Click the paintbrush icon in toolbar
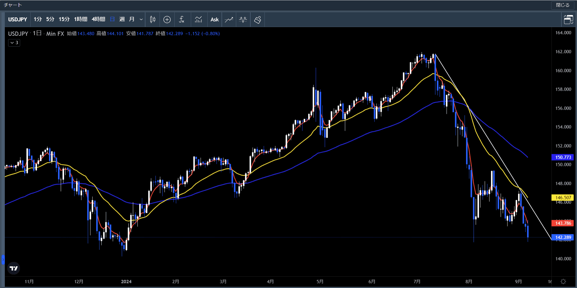Image resolution: width=577 pixels, height=288 pixels. pos(258,20)
